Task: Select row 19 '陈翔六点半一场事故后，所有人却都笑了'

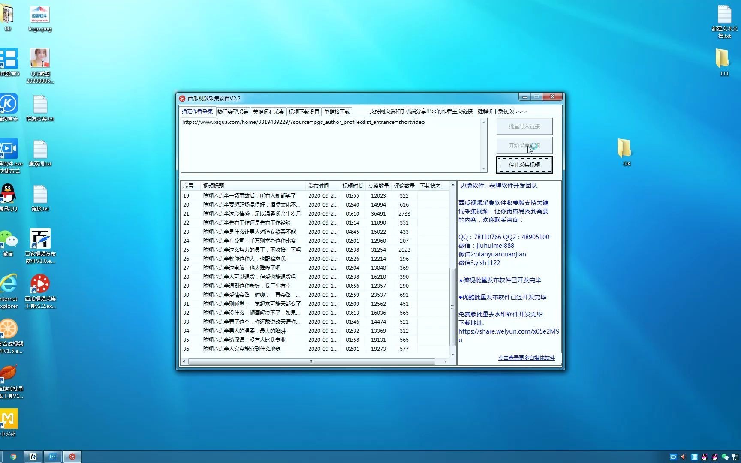Action: (x=315, y=196)
